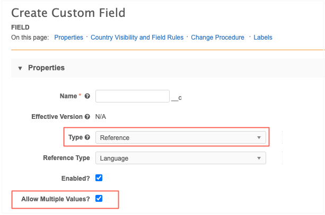Collapse the Properties section triangle
Image resolution: width=325 pixels, height=215 pixels.
point(20,68)
